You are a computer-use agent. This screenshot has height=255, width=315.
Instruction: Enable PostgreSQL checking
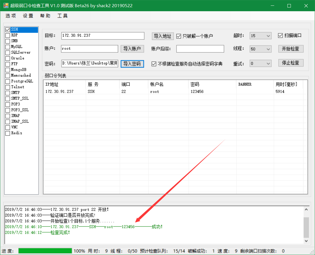click(x=8, y=81)
